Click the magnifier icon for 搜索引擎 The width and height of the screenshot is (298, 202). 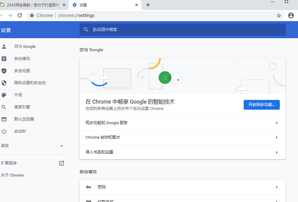tap(4, 107)
